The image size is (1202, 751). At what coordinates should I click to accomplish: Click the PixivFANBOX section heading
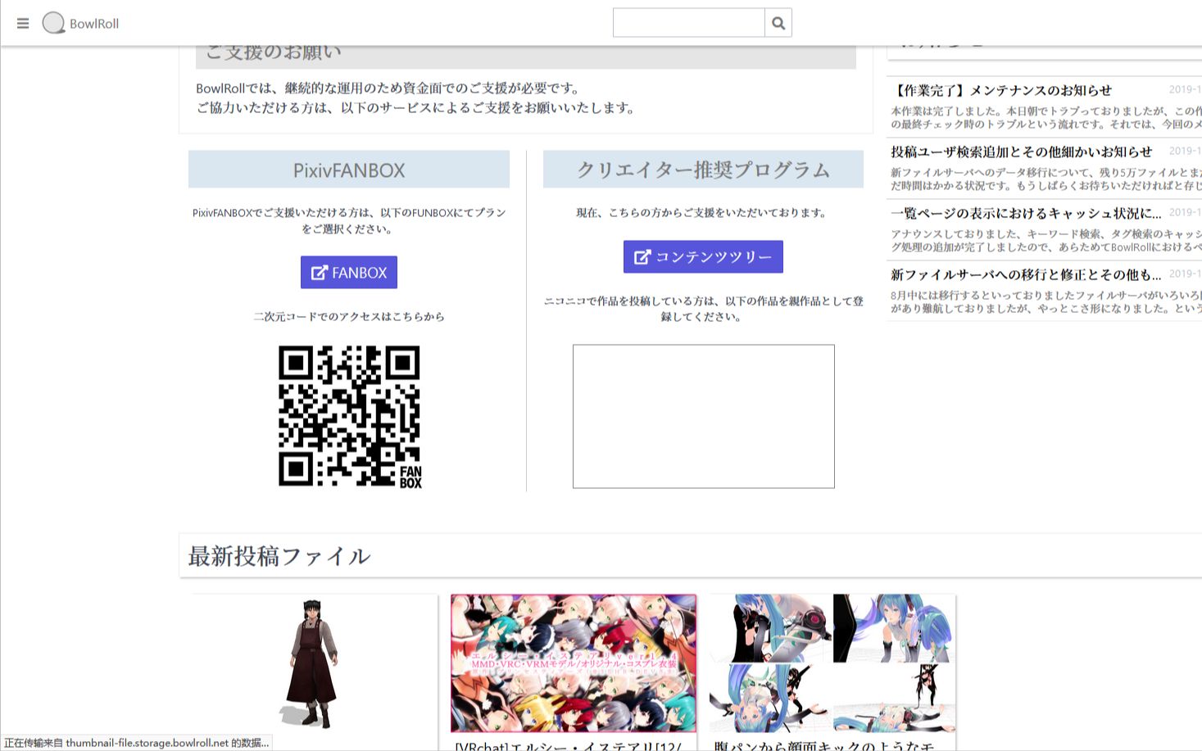[349, 170]
